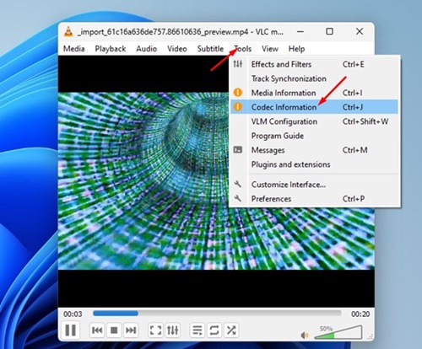Open Program Guide
422x349 pixels.
[x=315, y=136]
